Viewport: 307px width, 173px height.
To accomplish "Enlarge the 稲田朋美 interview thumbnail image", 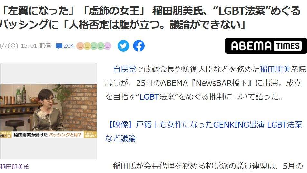I will coord(49,111).
